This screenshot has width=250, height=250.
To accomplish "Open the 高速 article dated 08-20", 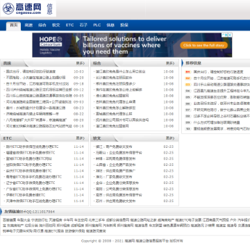I will pos(36,120).
